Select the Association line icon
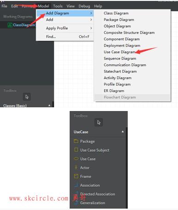The image size is (178, 210). click(76, 185)
